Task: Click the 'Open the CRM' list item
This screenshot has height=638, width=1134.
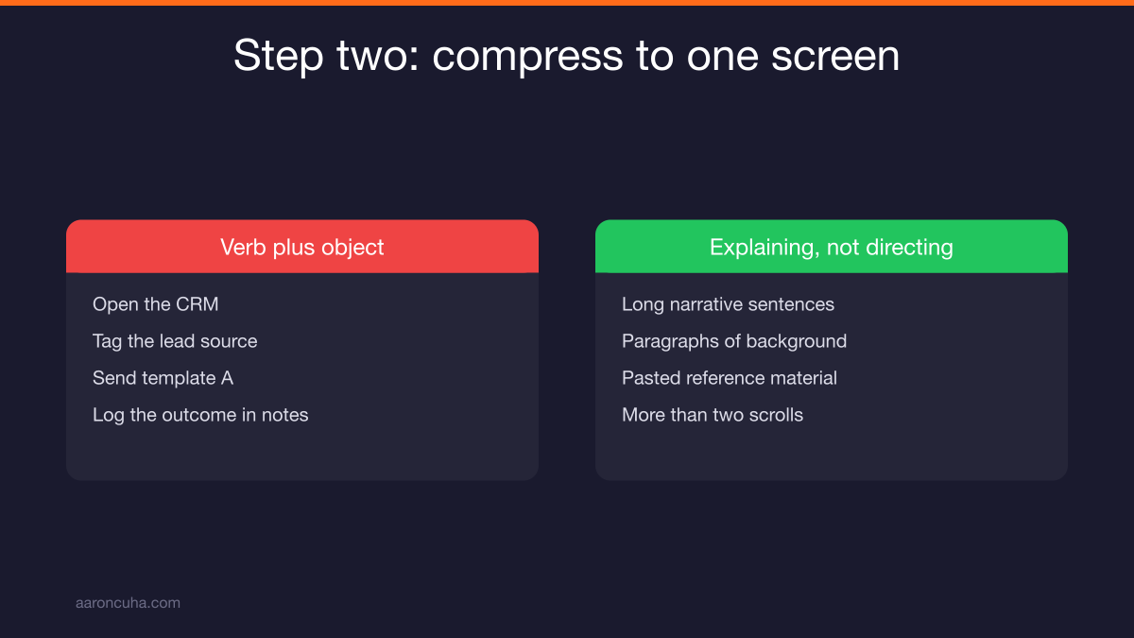Action: point(156,304)
